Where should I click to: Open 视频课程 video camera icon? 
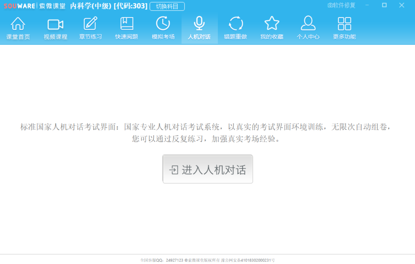coord(56,24)
